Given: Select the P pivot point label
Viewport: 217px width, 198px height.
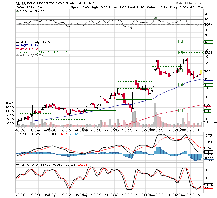Looking at the screenshot, I should (x=180, y=71).
